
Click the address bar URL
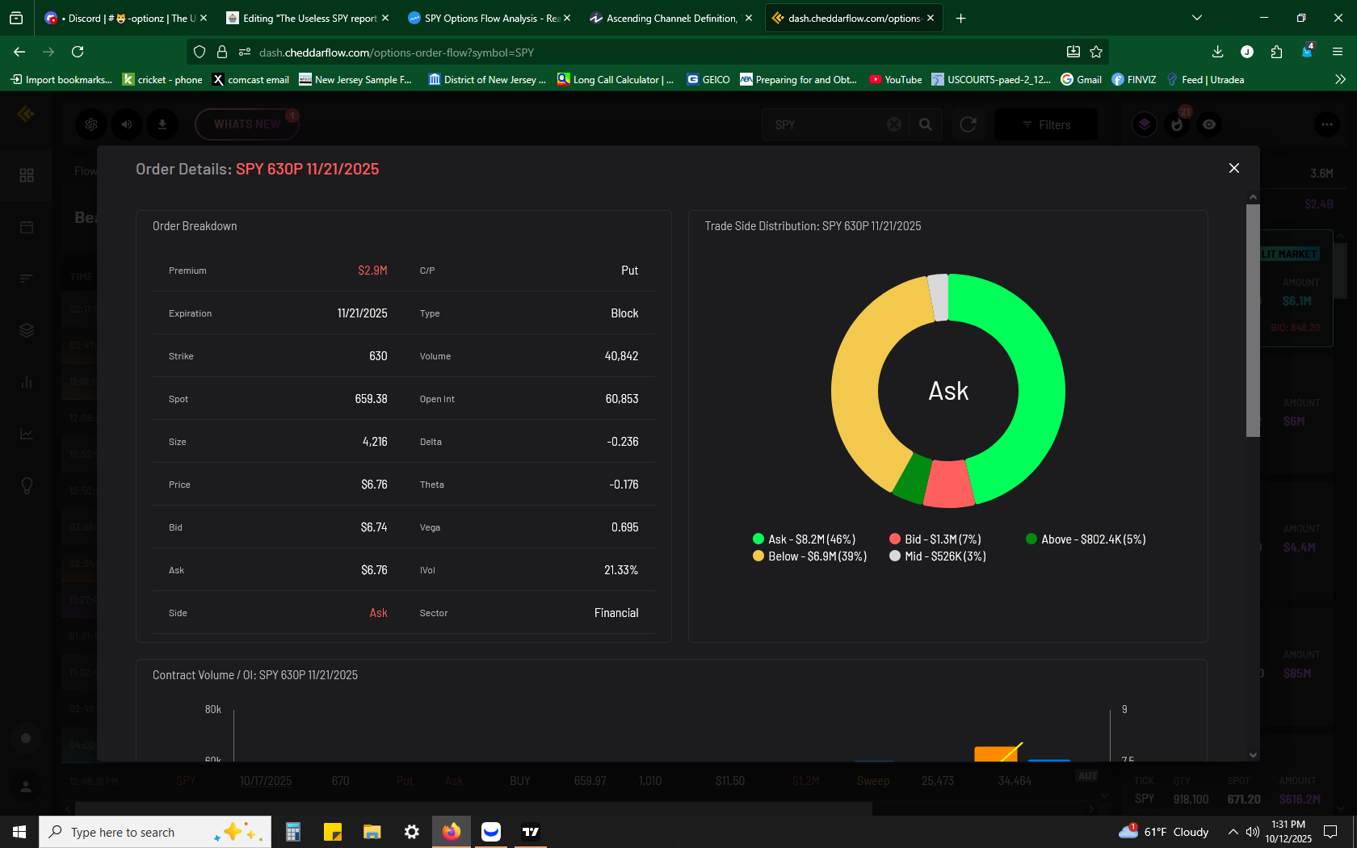397,52
